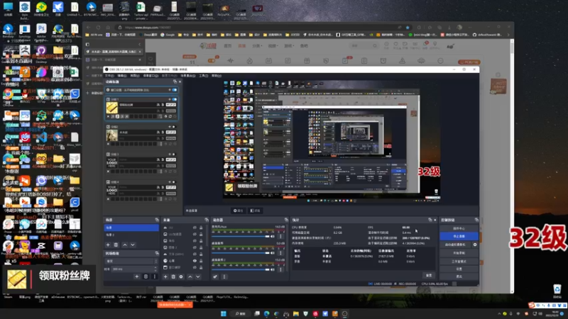Lock the 窗口捕获 source
568x319 pixels.
tap(201, 267)
